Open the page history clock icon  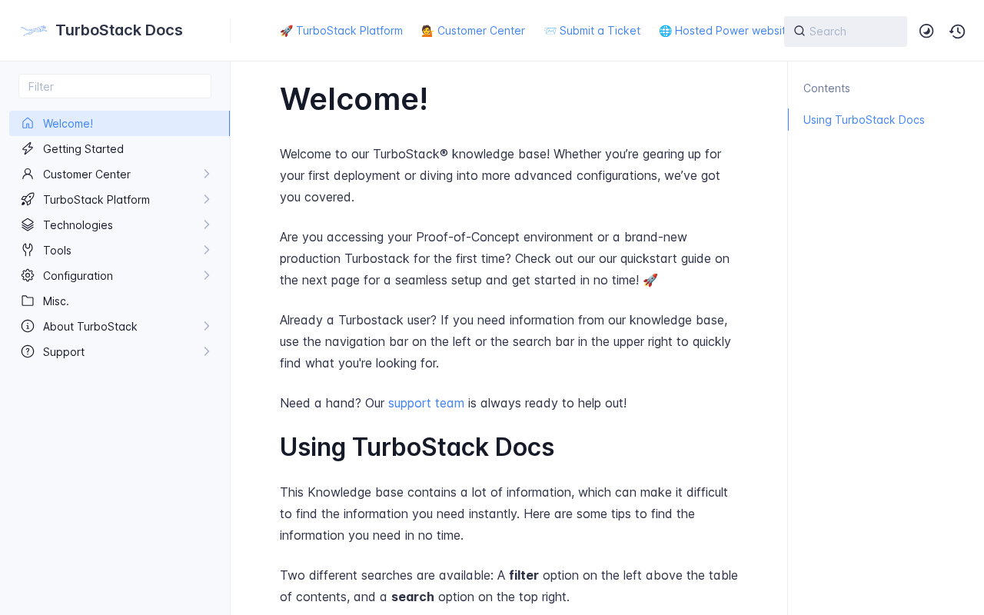click(x=957, y=31)
